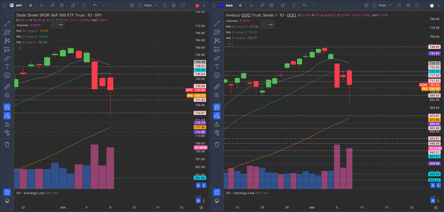Click the drawing toolbar drag handle in QQQ chart
Image resolution: width=444 pixels, height=212 pixels.
263,25
